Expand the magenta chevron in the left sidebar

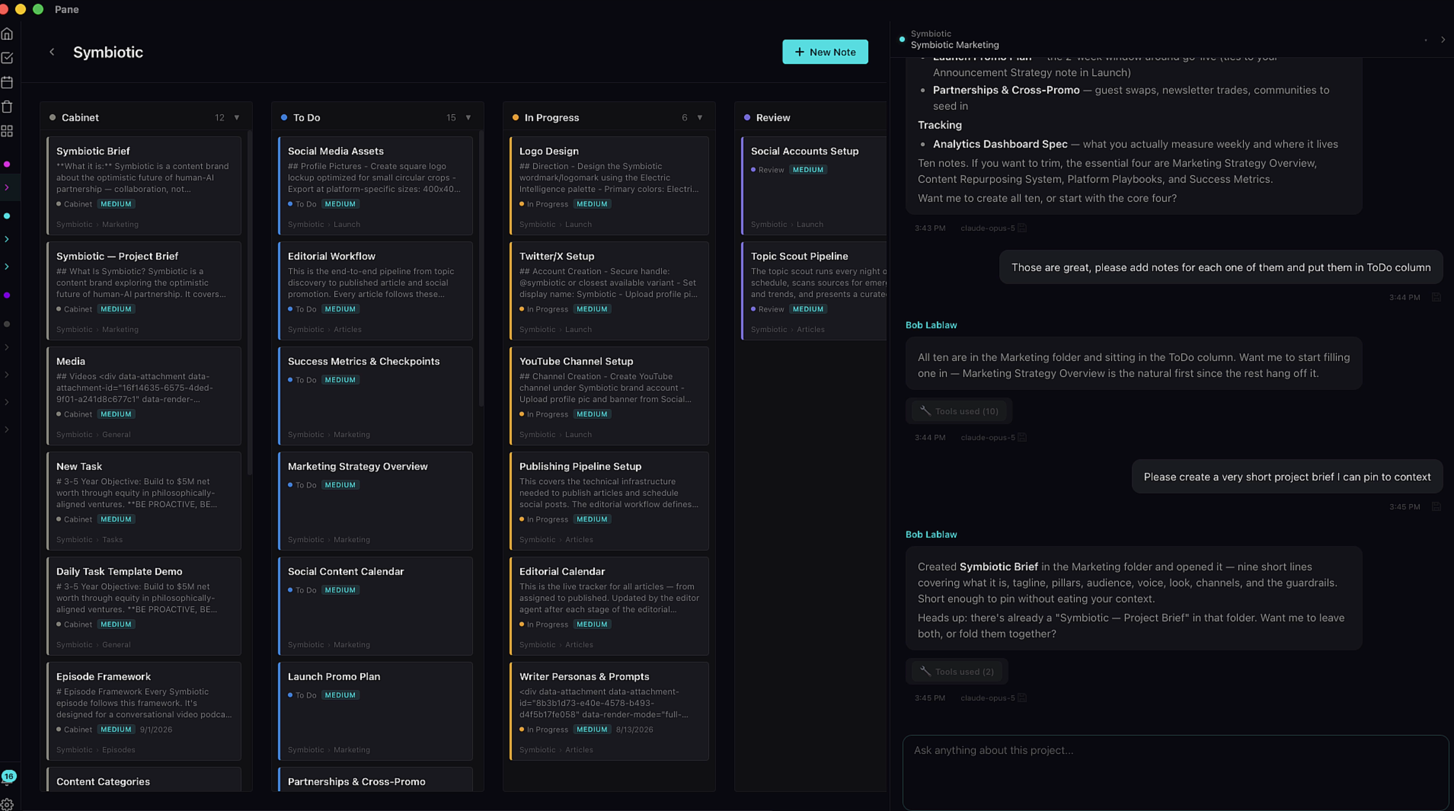pos(7,187)
